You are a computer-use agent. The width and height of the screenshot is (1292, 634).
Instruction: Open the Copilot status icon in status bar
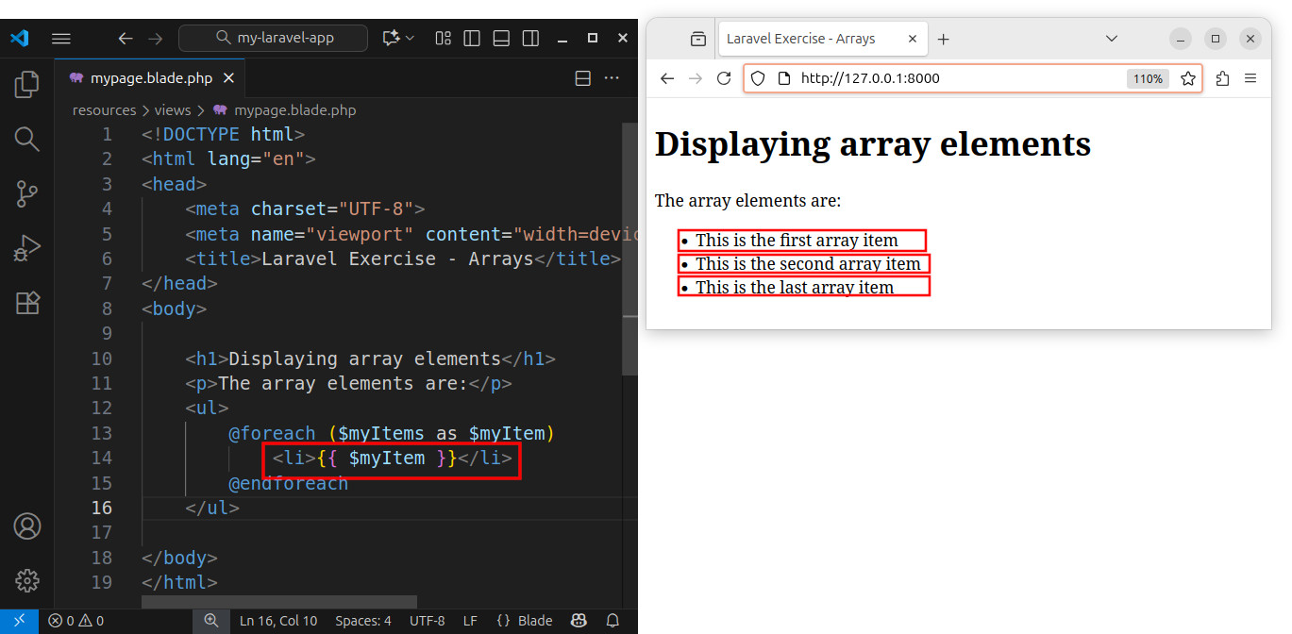[x=579, y=621]
